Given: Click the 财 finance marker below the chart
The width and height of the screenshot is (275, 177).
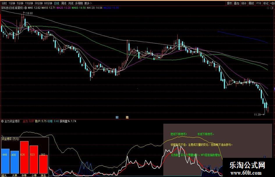Looking at the screenshot, I should click(x=117, y=117).
